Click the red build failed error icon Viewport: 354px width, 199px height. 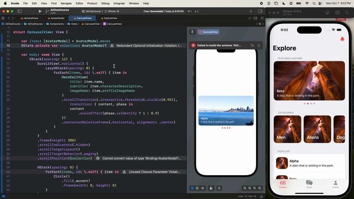pos(193,45)
